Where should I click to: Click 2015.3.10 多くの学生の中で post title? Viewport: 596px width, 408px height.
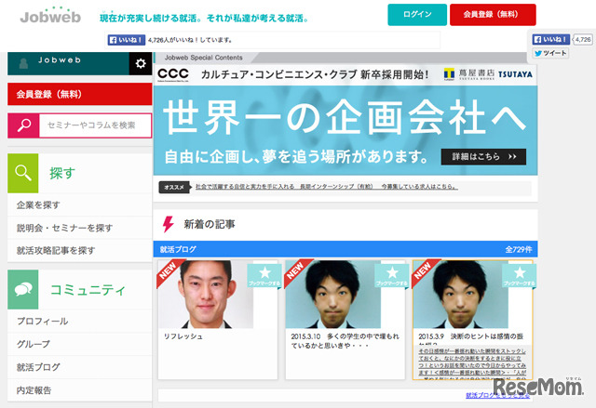tap(345, 341)
